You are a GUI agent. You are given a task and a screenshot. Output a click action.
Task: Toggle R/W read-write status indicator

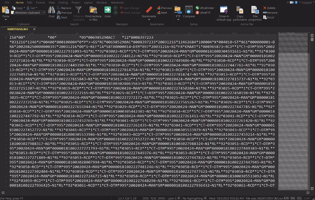point(286,198)
